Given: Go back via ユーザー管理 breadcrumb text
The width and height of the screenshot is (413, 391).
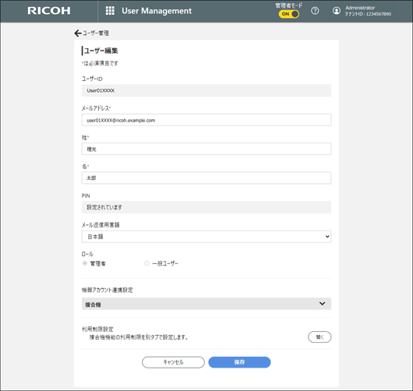Looking at the screenshot, I should (x=96, y=33).
